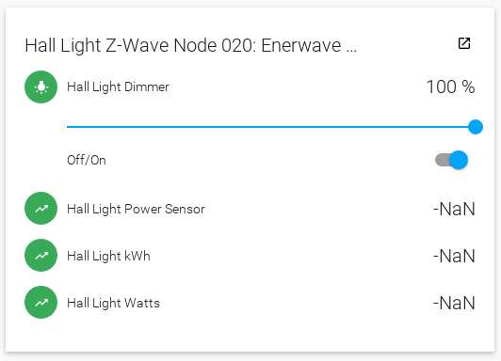Click the Watts -NaN reading

(454, 303)
